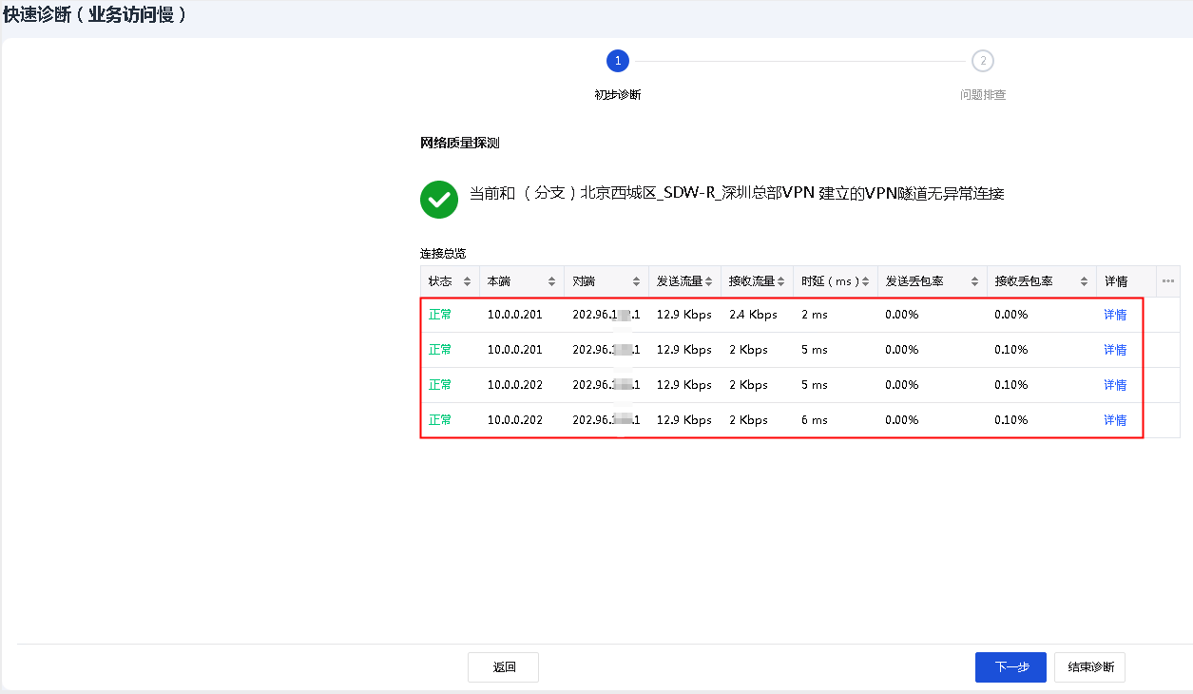The image size is (1193, 694).
Task: Click the 返回 button
Action: (x=503, y=667)
